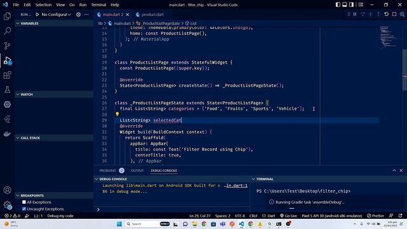The width and height of the screenshot is (407, 229).
Task: Open the Windows Start button
Action: [x=119, y=224]
